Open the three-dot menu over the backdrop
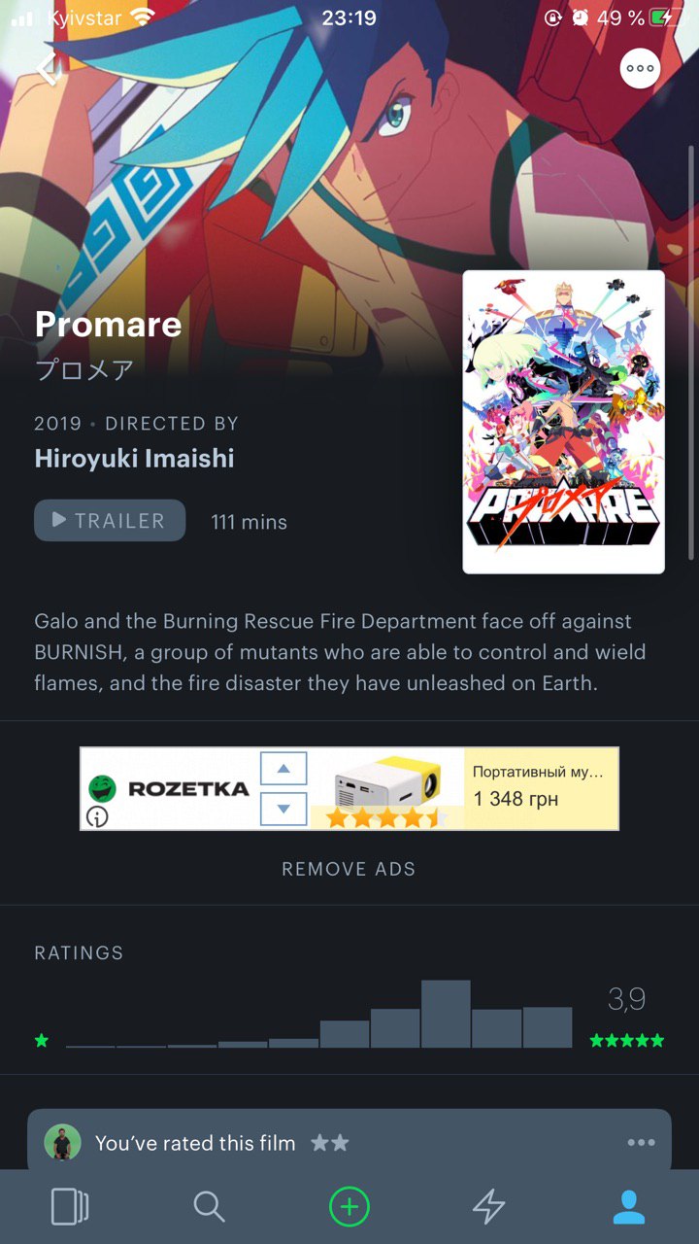Viewport: 699px width, 1244px height. (x=640, y=69)
